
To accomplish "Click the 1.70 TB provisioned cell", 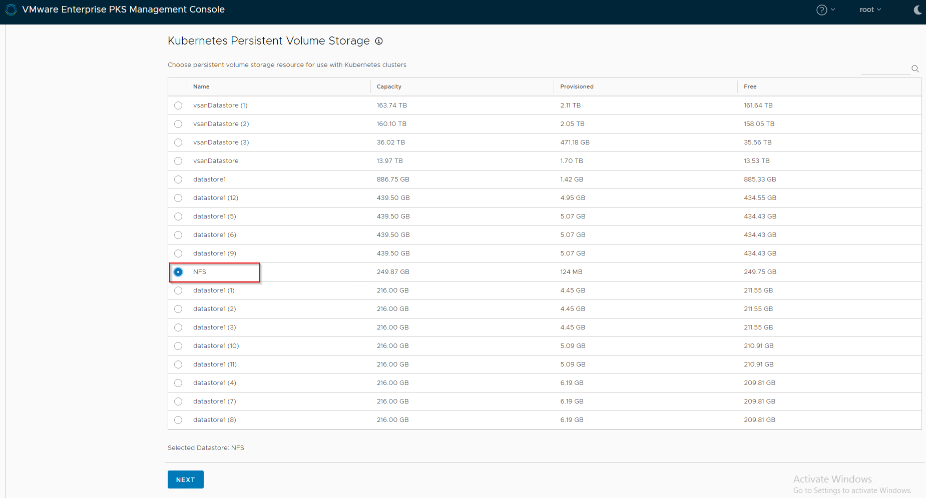I will point(572,161).
